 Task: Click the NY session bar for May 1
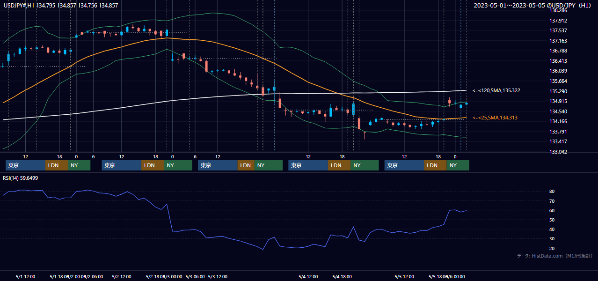pos(80,165)
